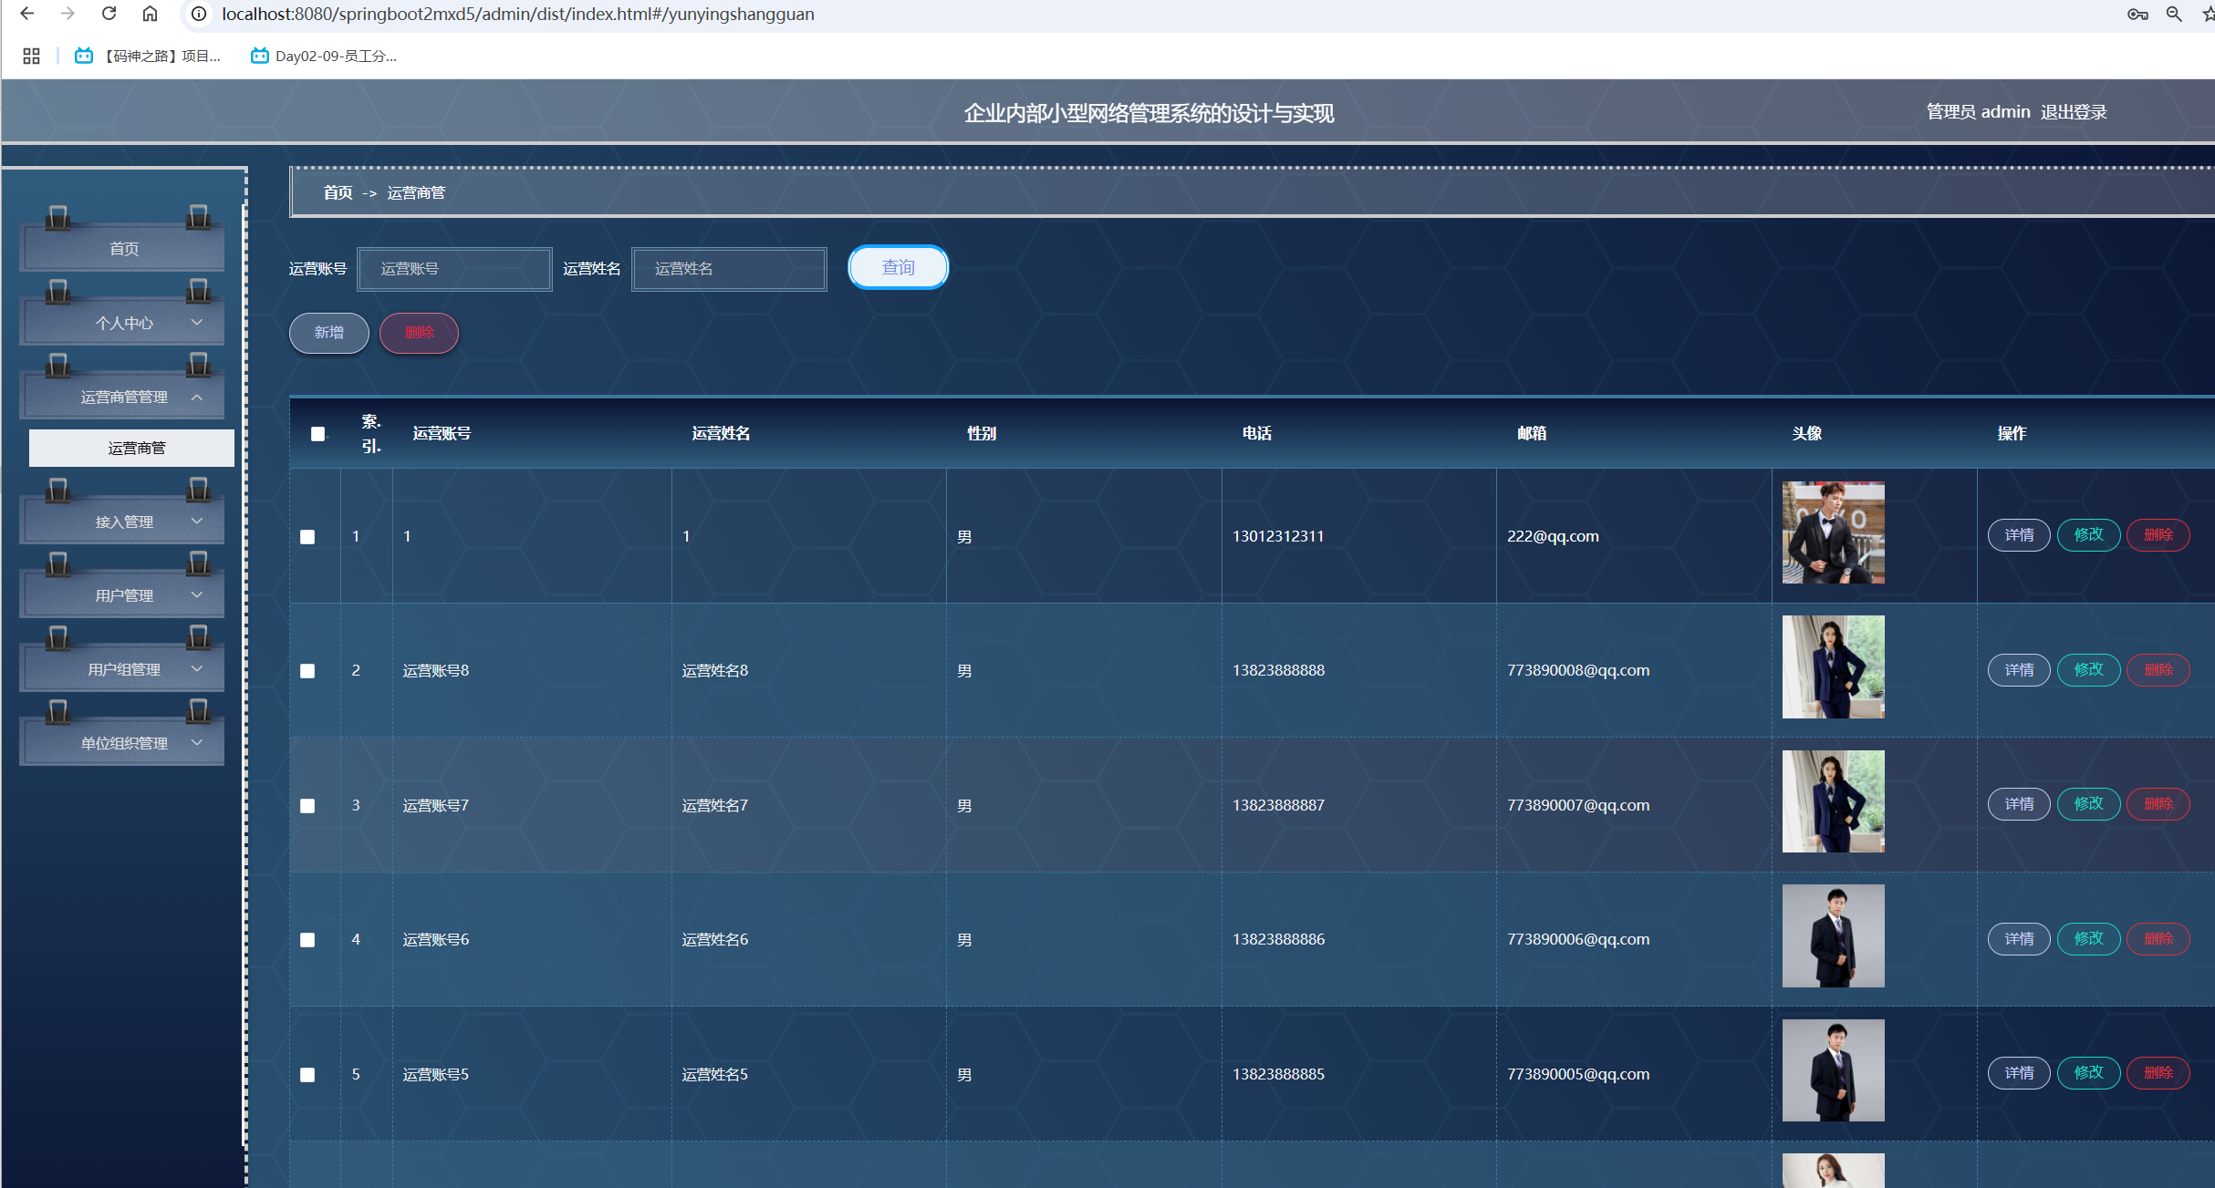The height and width of the screenshot is (1188, 2215).
Task: Go back with the browser back arrow
Action: coord(27,14)
